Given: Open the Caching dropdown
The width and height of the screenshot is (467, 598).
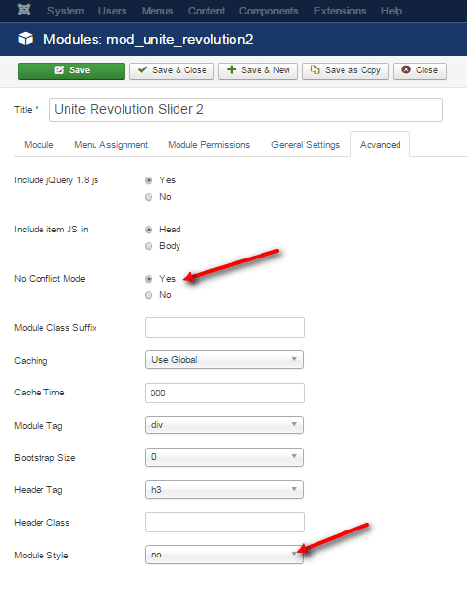Looking at the screenshot, I should pyautogui.click(x=225, y=360).
